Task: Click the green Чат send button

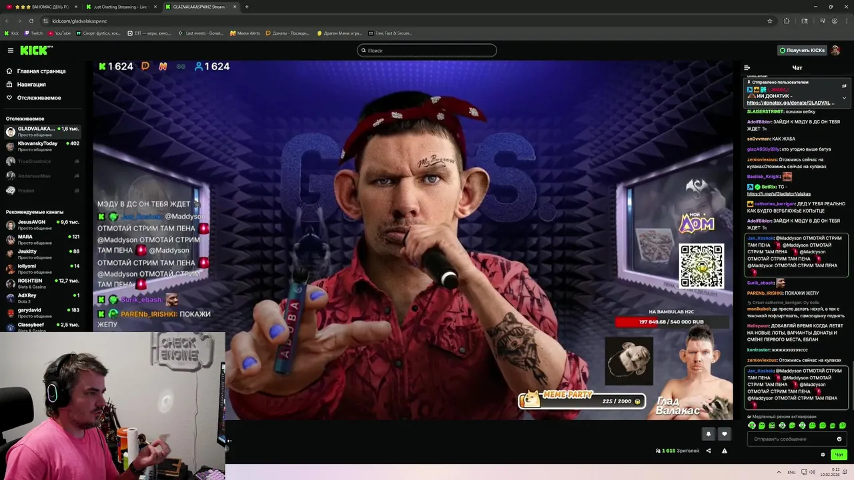Action: click(839, 455)
